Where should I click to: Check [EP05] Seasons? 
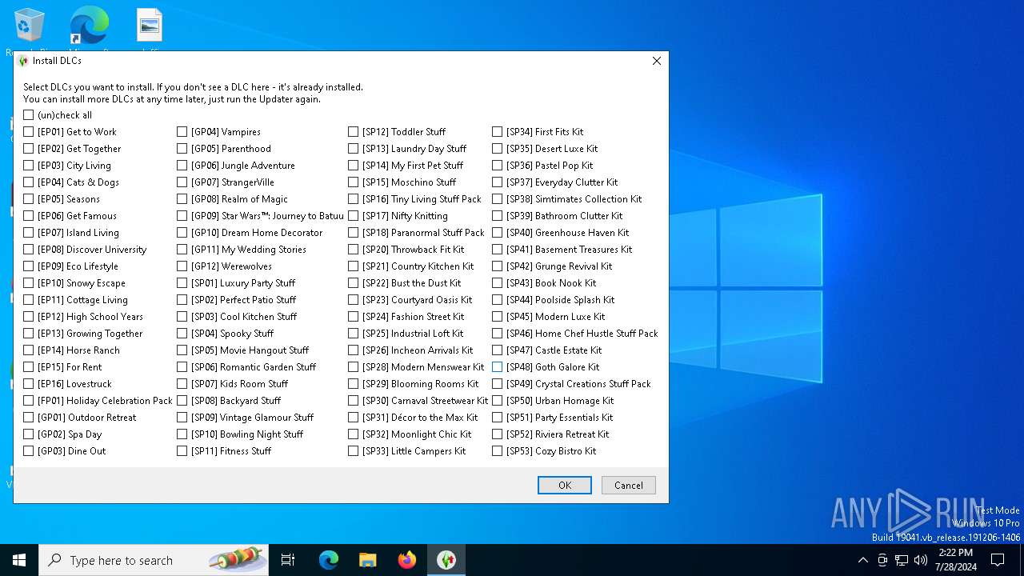29,199
